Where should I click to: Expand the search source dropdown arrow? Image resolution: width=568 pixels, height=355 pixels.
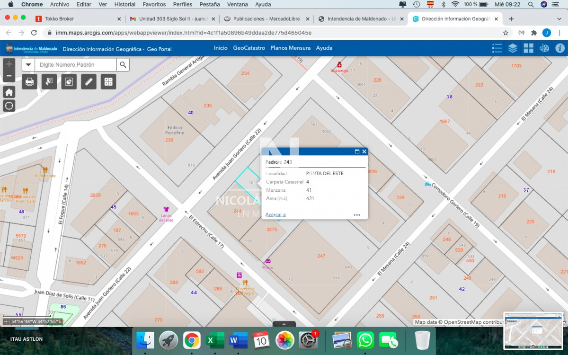tap(28, 65)
